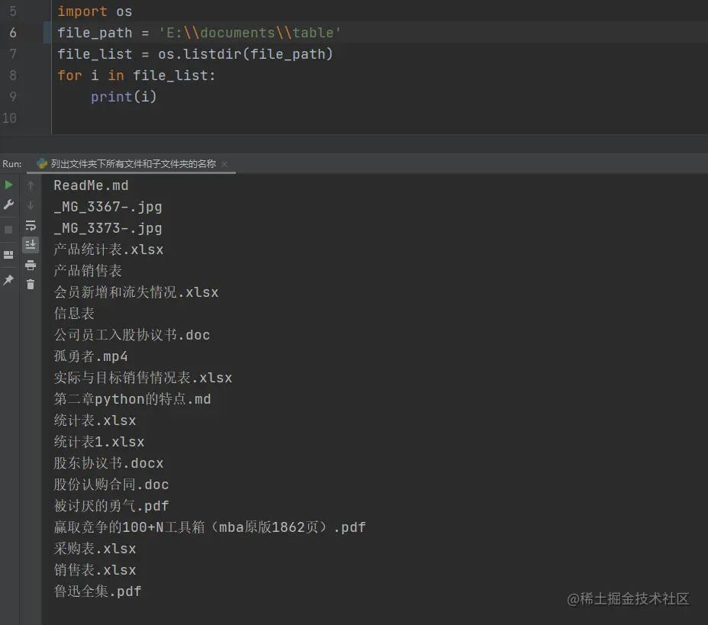Image resolution: width=708 pixels, height=625 pixels.
Task: Click the progress bar under the run tab
Action: [x=130, y=172]
